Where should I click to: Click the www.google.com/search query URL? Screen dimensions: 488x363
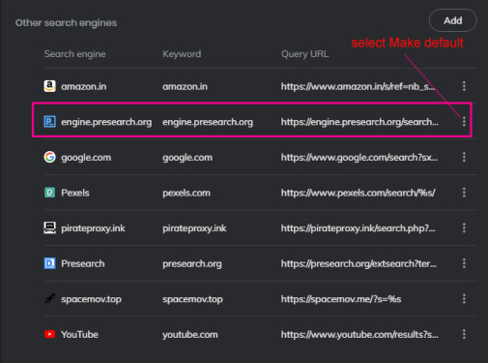click(359, 158)
